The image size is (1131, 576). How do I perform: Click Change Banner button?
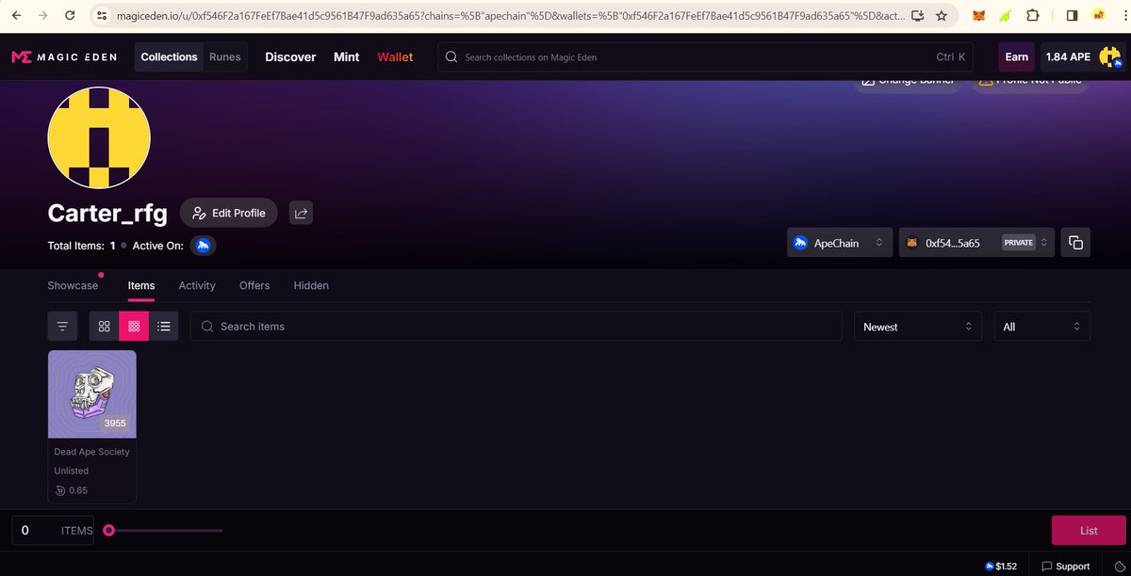[907, 84]
